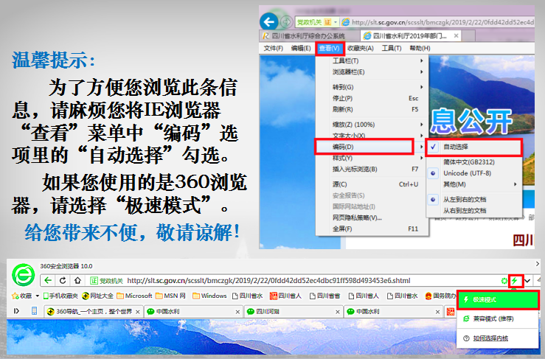Choose 插入光标浏览(B) menu entry
Viewport: 545px width, 359px height.
tap(372, 170)
